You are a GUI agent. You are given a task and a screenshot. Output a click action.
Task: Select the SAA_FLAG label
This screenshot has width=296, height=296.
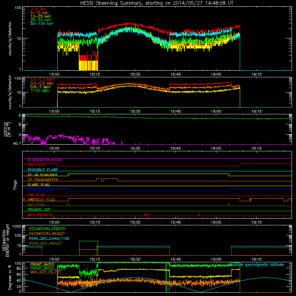click(x=36, y=195)
